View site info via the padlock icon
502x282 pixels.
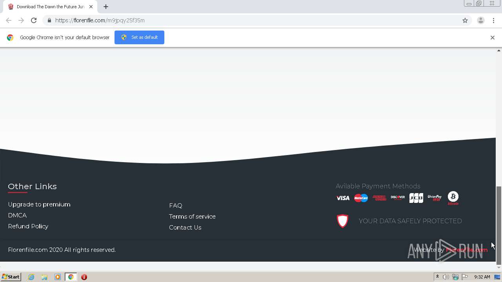(x=49, y=20)
